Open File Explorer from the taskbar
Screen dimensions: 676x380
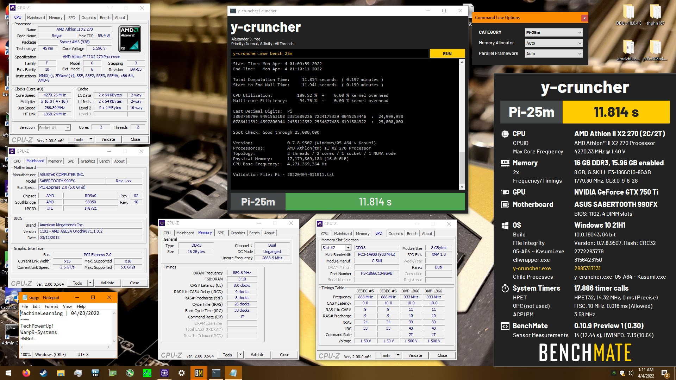pyautogui.click(x=61, y=373)
